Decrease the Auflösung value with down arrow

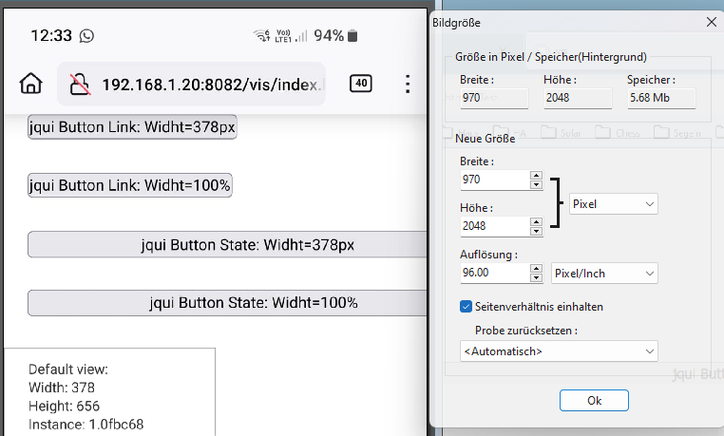click(536, 278)
